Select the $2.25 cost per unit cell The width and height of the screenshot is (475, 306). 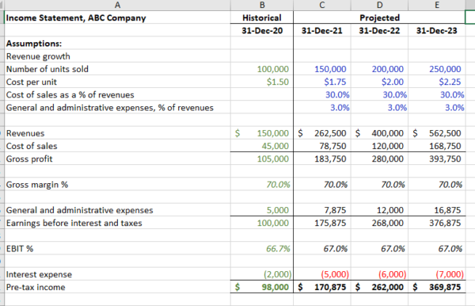point(436,82)
